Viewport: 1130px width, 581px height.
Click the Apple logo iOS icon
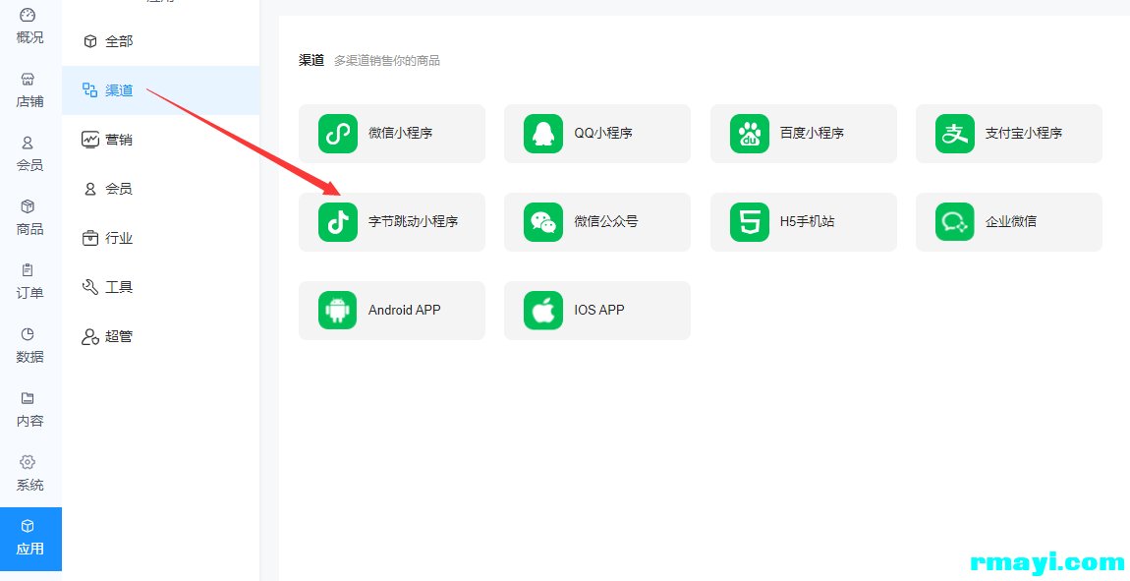(543, 311)
